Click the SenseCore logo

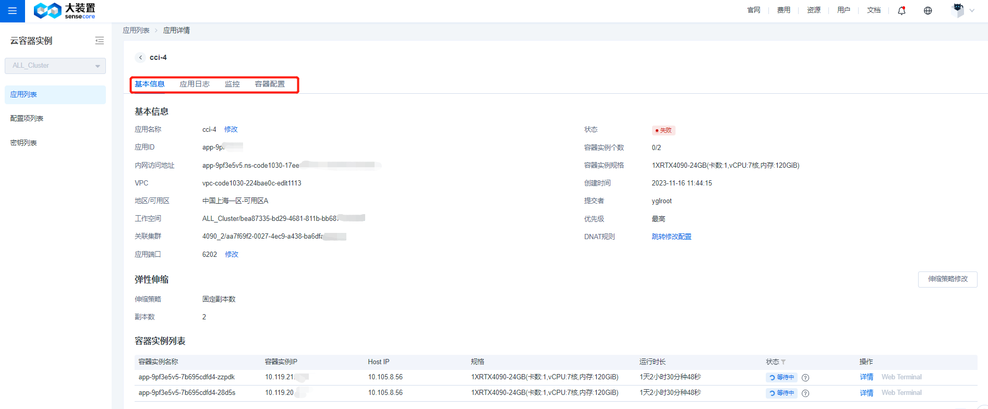pyautogui.click(x=64, y=10)
